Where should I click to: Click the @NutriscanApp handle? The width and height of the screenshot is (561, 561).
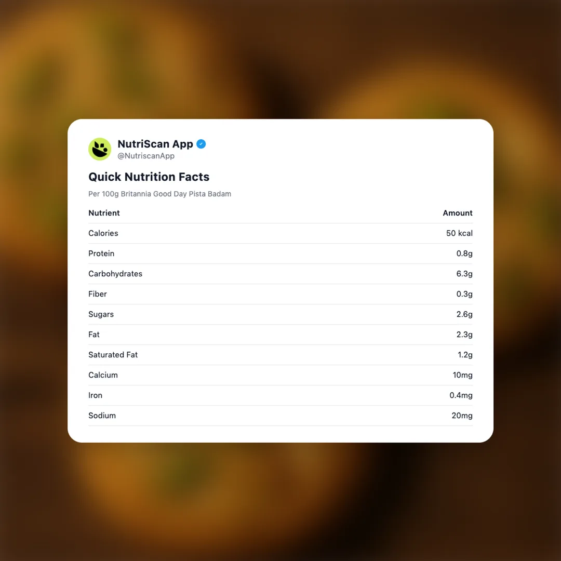pos(146,156)
